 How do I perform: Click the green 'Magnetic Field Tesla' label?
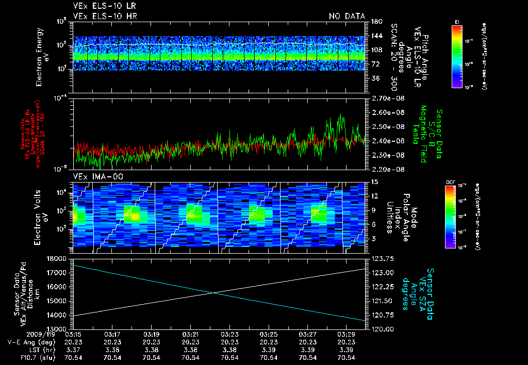[x=420, y=134]
